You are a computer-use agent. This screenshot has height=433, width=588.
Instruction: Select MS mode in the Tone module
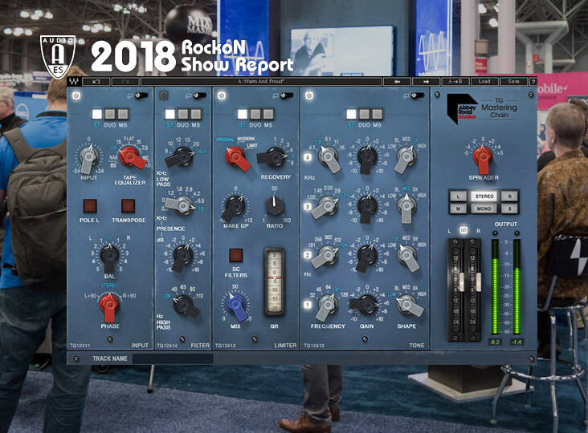pyautogui.click(x=377, y=114)
